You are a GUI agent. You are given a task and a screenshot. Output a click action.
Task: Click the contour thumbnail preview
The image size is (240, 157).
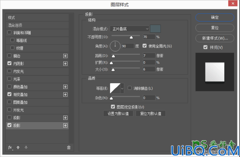(x=115, y=88)
